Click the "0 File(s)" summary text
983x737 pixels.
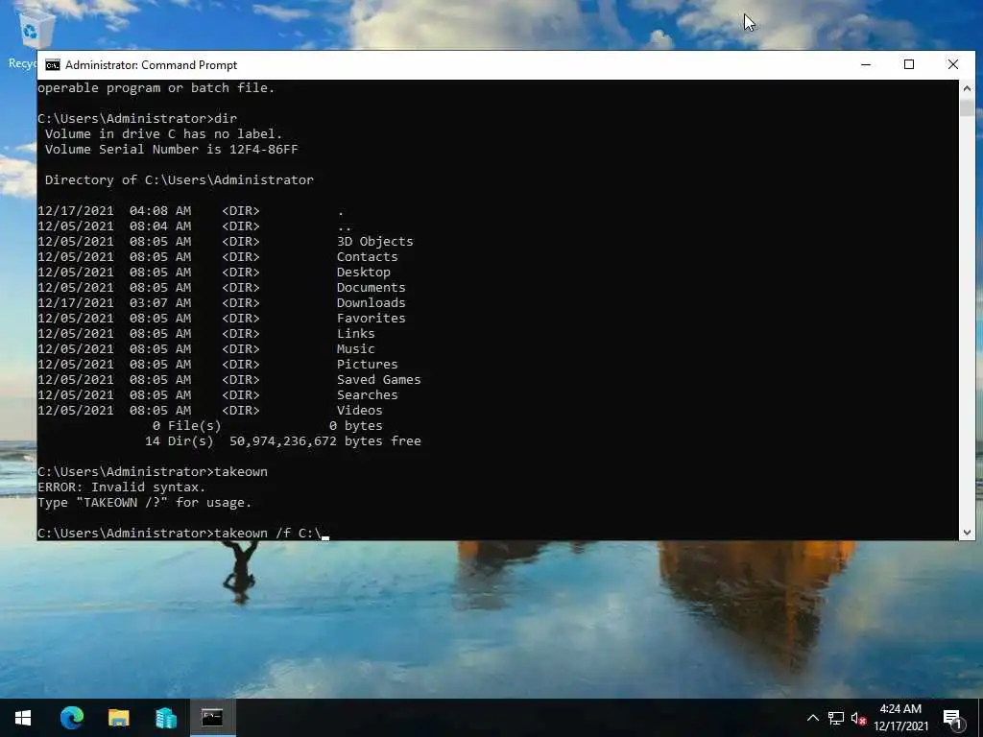187,425
